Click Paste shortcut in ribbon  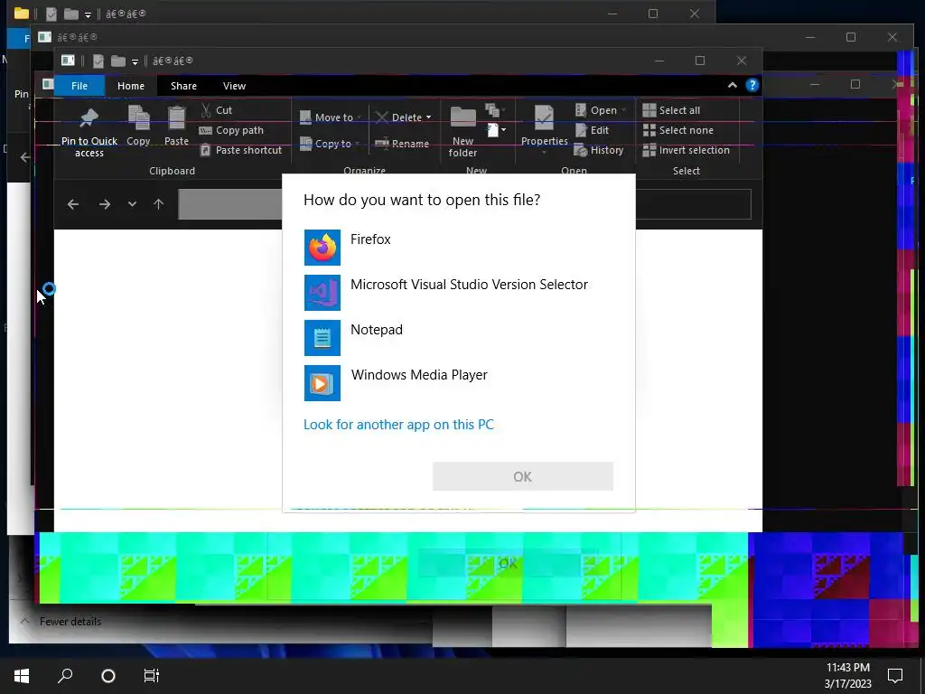[x=240, y=150]
